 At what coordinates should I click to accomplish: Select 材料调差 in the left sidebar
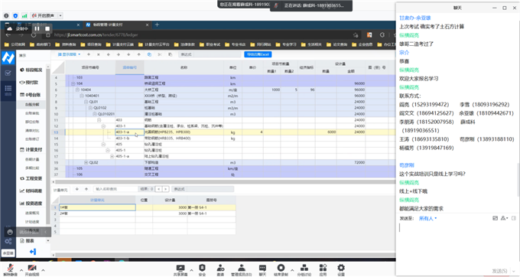coord(31,191)
